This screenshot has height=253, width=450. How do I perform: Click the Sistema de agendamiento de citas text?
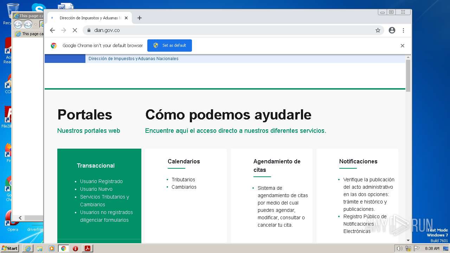coord(283,207)
